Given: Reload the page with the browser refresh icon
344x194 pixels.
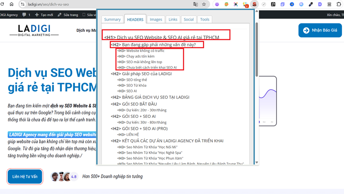Looking at the screenshot, I should tap(2, 4).
